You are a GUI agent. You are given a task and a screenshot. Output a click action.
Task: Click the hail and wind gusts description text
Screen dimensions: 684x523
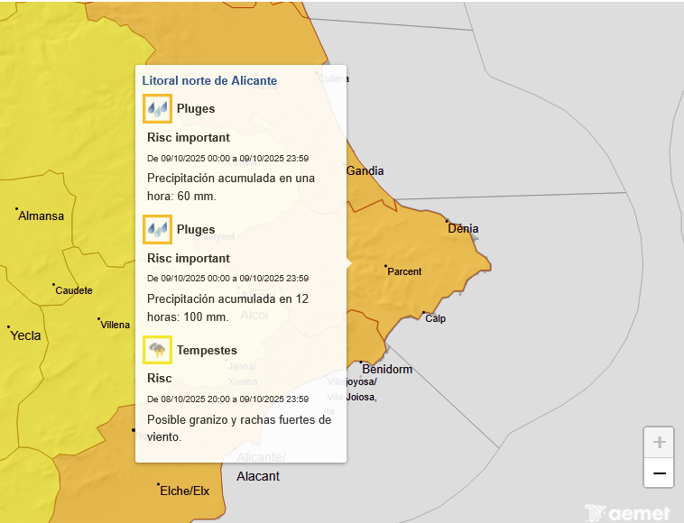tap(238, 428)
